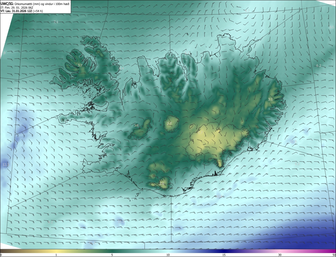This screenshot has height=257, width=336.
Task: Click the initial time 'IT: Fim. 29. 01. 2026 06Z'
Action: click(x=17, y=8)
